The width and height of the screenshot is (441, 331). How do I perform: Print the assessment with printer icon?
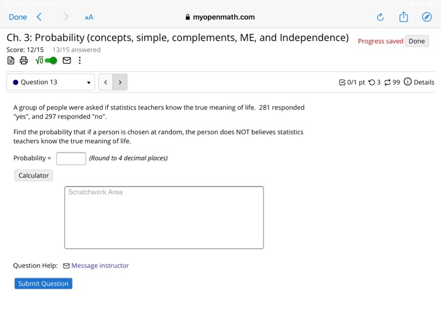24,61
